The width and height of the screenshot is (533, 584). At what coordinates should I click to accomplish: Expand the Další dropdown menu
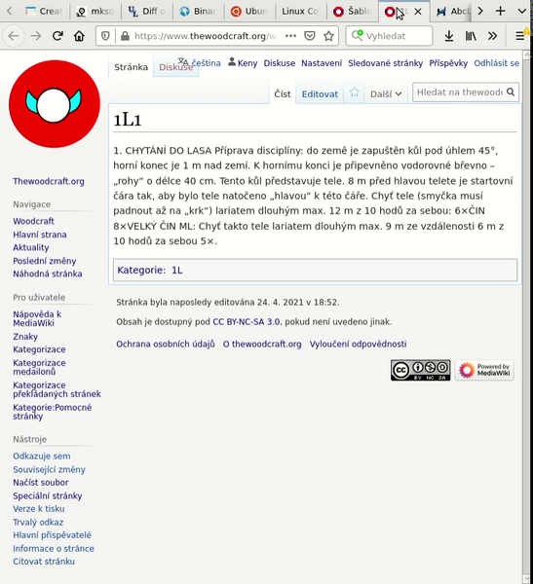coord(386,94)
